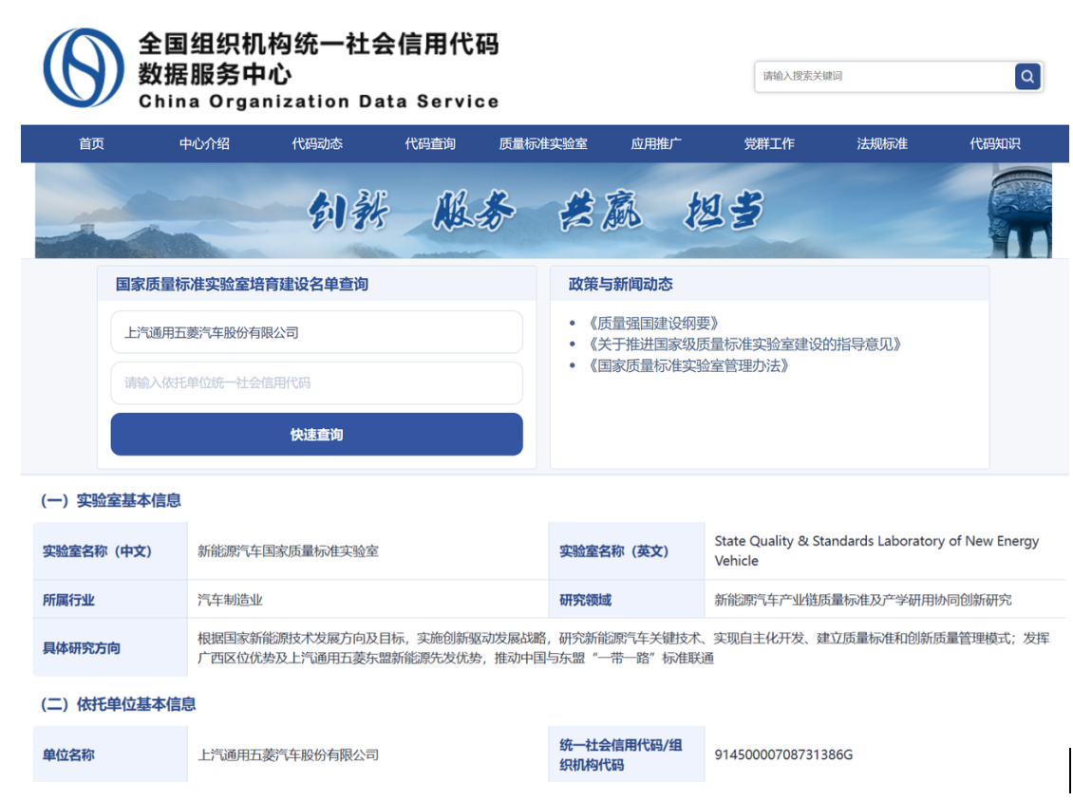This screenshot has width=1073, height=801.
Task: Open the 党群工作 navigation item
Action: coord(769,143)
